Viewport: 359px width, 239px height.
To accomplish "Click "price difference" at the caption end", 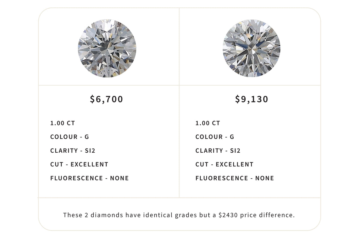I will [270, 215].
